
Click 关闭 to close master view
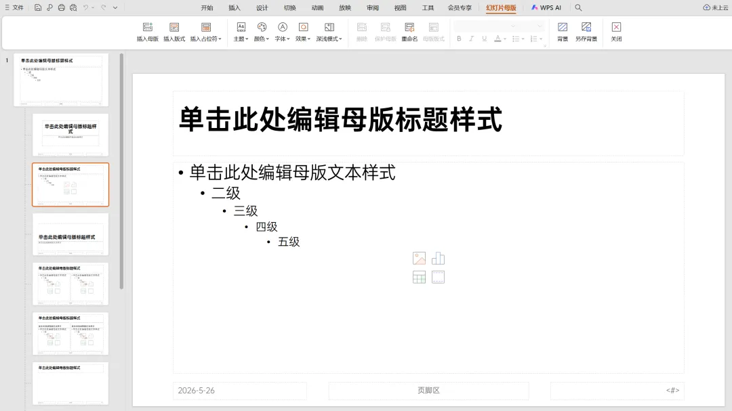click(x=616, y=32)
